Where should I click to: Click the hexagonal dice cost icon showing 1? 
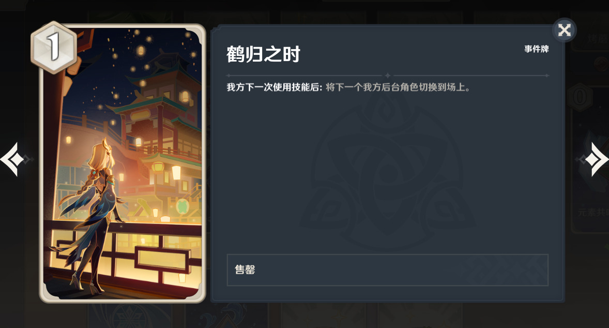pyautogui.click(x=54, y=48)
